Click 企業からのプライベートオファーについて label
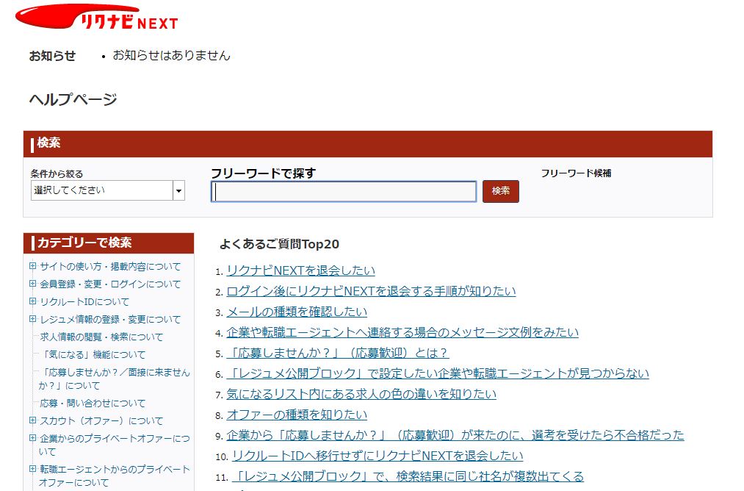 [x=115, y=445]
